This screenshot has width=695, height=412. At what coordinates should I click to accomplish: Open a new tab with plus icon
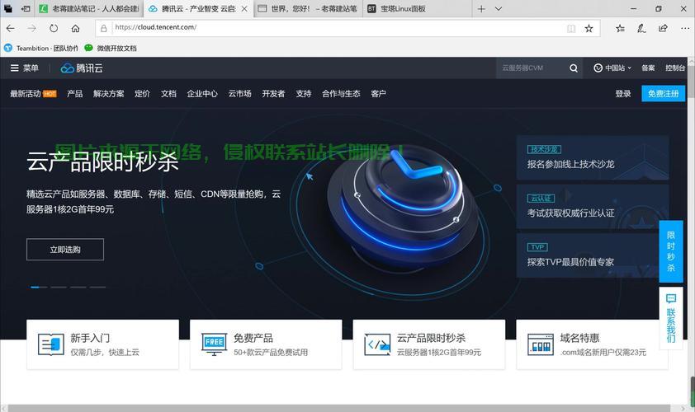[481, 8]
